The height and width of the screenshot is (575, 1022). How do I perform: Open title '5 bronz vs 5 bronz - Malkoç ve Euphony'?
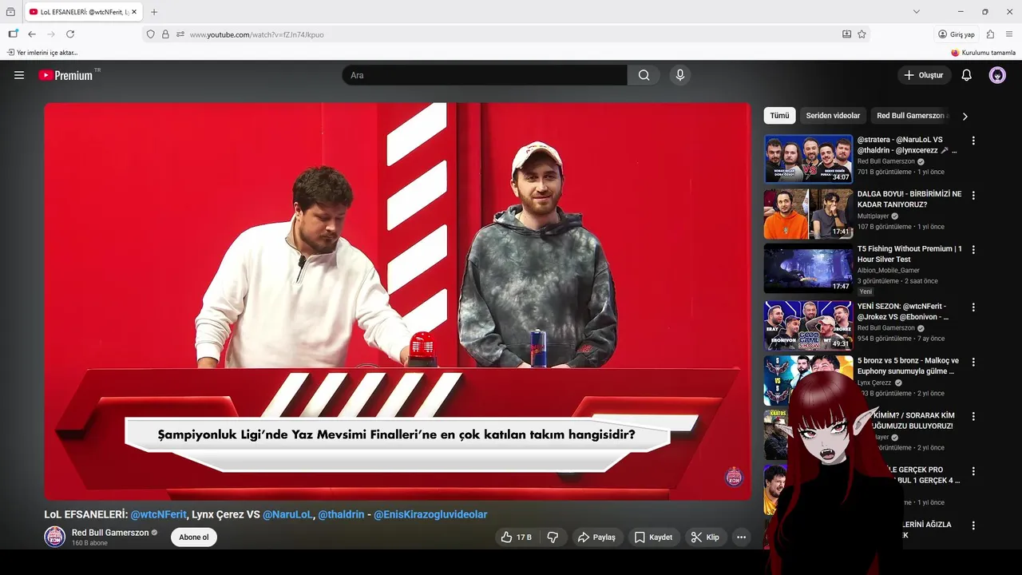[x=908, y=366]
